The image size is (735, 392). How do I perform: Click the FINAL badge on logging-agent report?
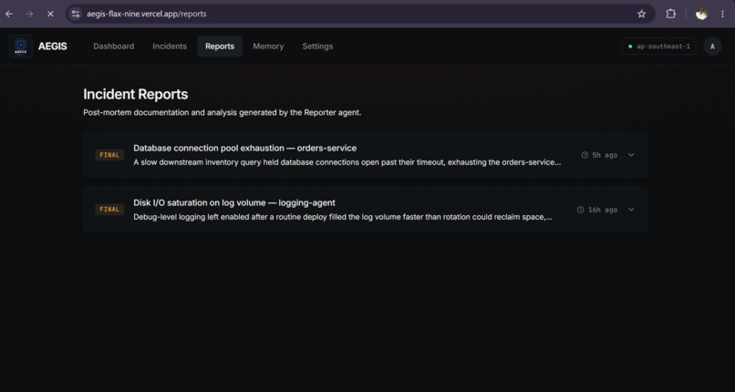point(109,210)
